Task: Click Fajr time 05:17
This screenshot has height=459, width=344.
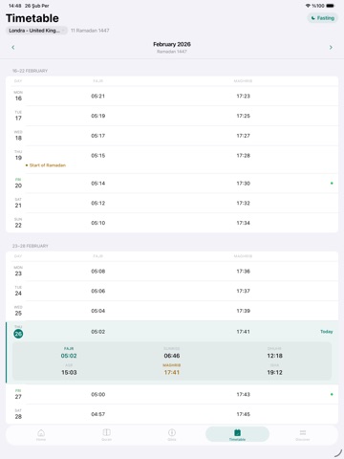Action: pos(98,136)
